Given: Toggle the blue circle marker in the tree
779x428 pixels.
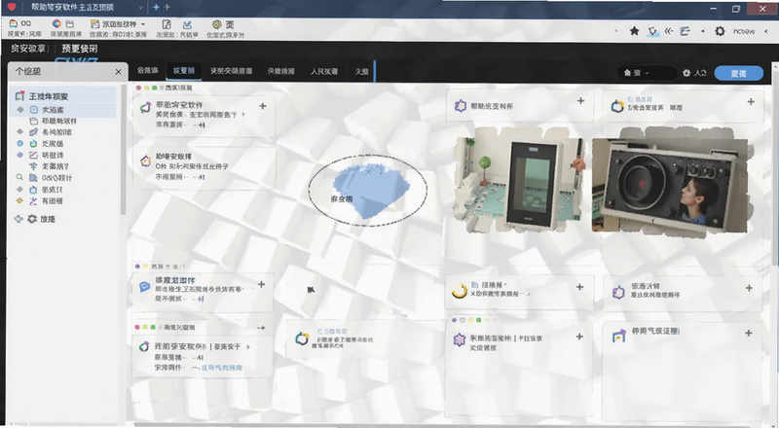Looking at the screenshot, I should click(19, 144).
